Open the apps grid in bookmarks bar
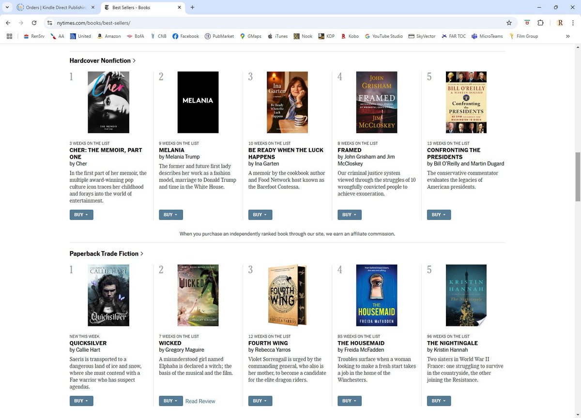 tap(9, 36)
